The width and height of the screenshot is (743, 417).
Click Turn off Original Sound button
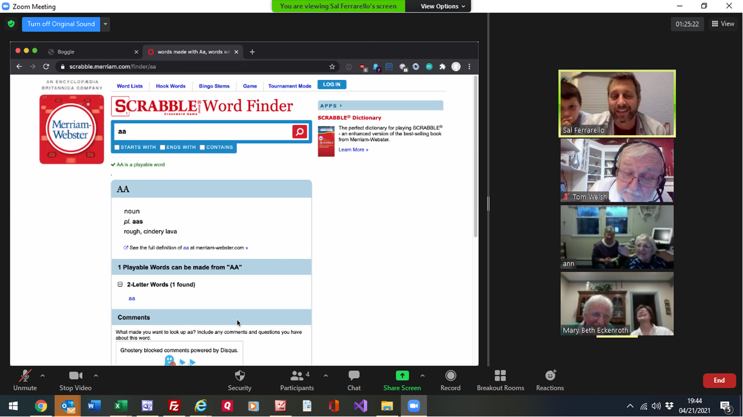[x=61, y=24]
